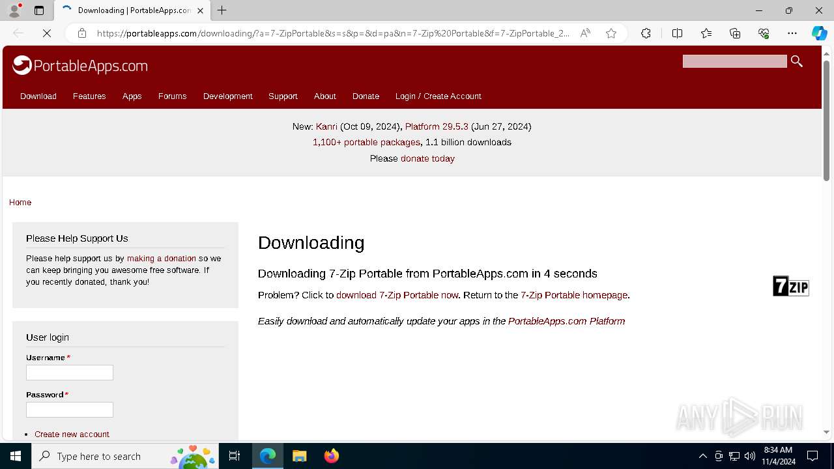The image size is (834, 469).
Task: Open the Extensions puzzle icon
Action: (x=646, y=33)
